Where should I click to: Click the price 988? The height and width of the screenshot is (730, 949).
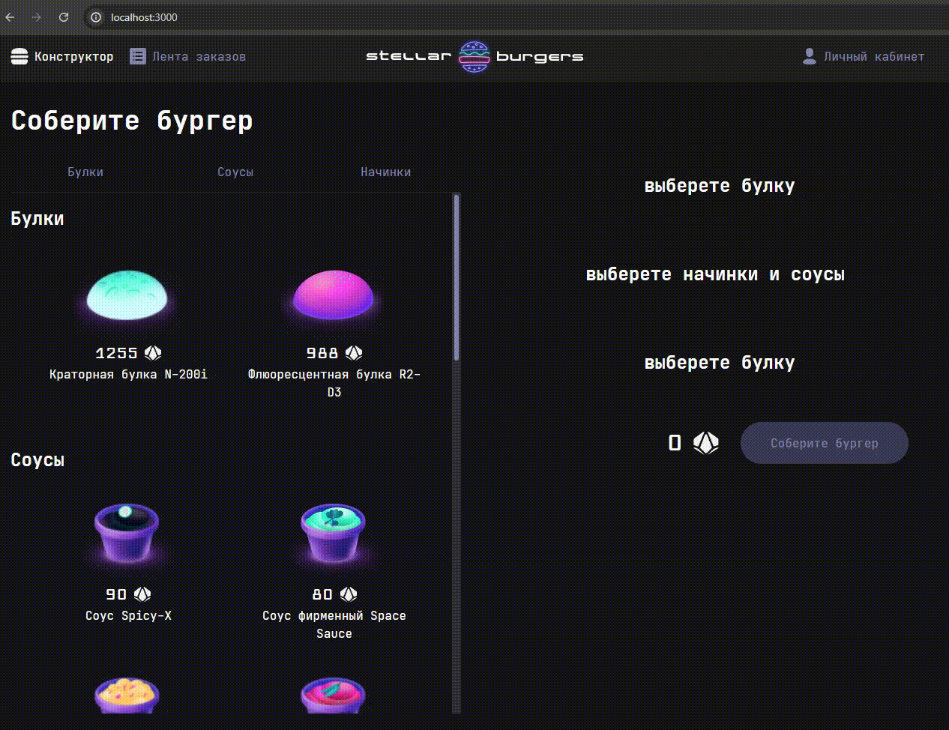pos(322,353)
